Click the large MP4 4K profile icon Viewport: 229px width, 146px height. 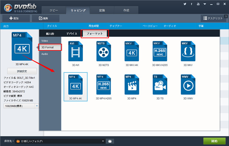pos(22,46)
